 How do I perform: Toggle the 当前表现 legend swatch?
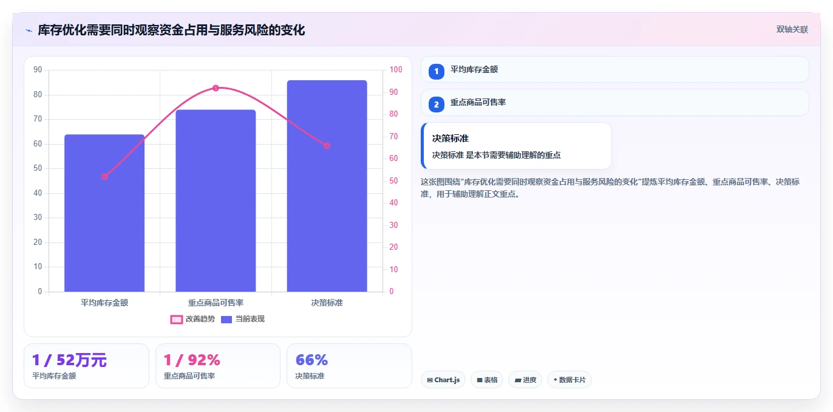(x=226, y=319)
